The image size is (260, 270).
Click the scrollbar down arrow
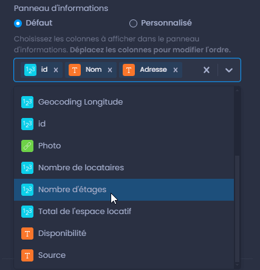[238, 265]
